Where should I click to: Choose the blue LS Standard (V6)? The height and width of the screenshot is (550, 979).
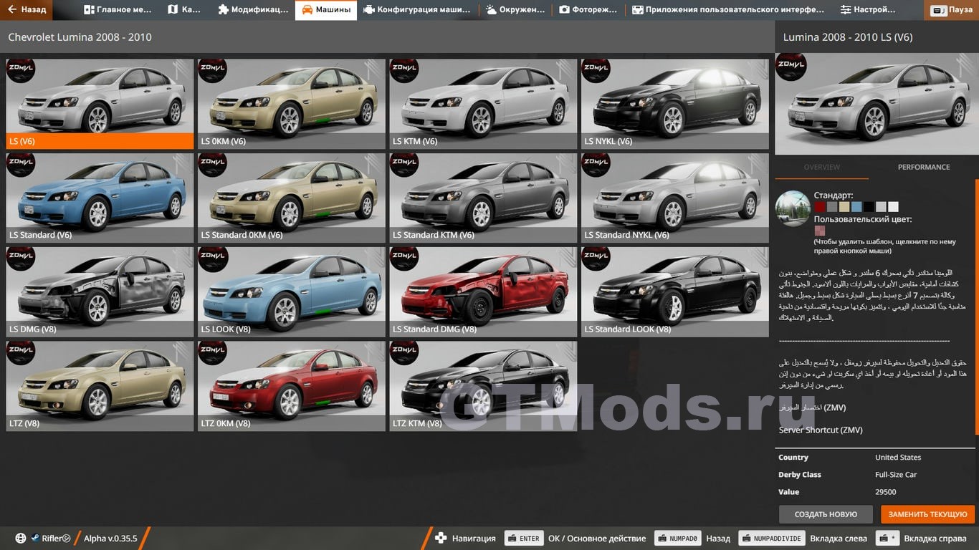100,198
